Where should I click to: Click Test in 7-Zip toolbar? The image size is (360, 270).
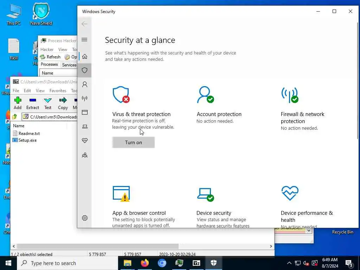[x=48, y=103]
